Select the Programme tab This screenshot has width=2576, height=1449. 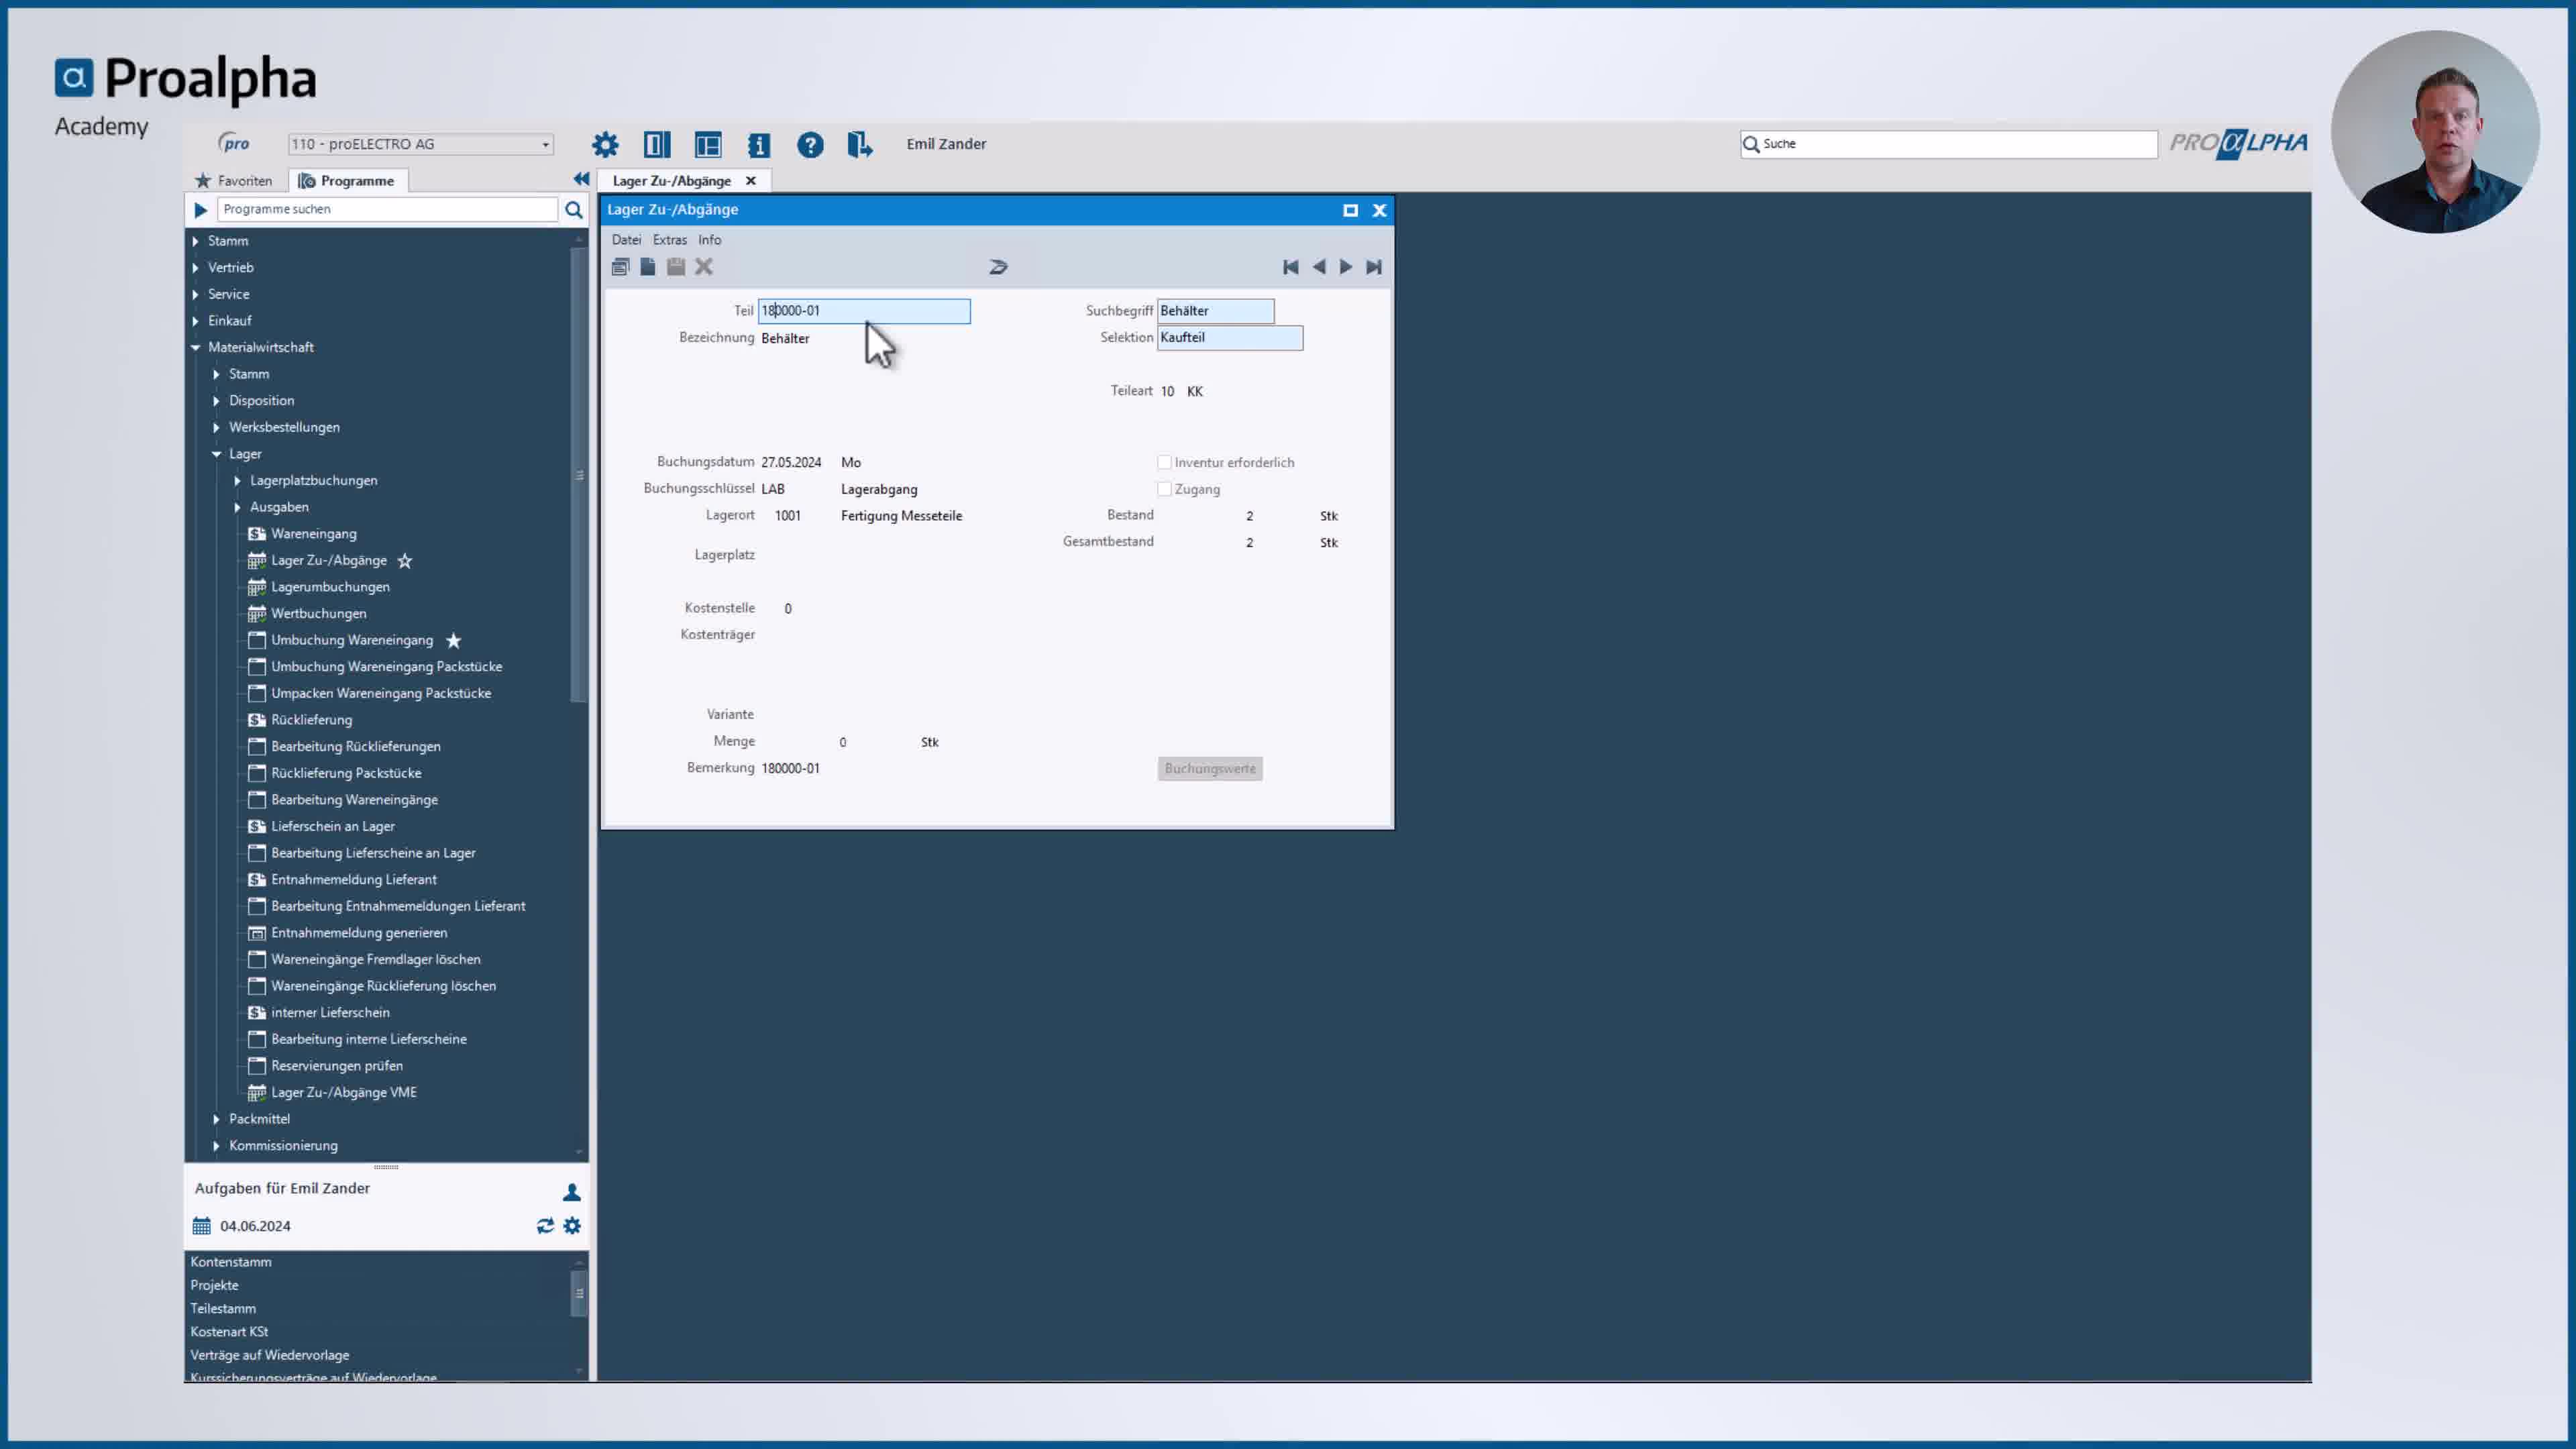[347, 181]
